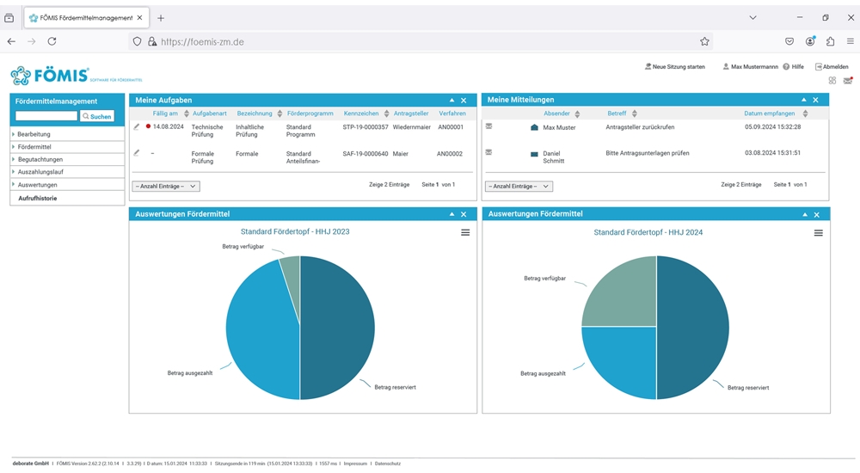Screen dimensions: 860x473
Task: Open chart menu for HHJ 2023 chart
Action: (x=465, y=233)
